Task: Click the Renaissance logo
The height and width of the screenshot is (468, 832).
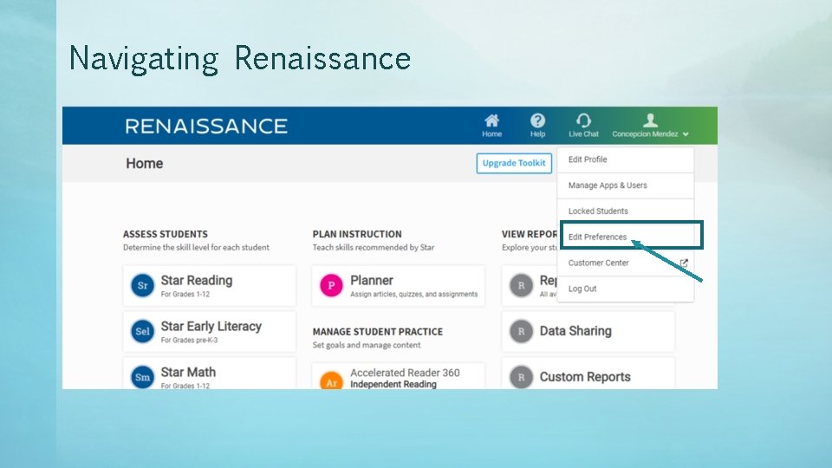Action: pyautogui.click(x=206, y=127)
